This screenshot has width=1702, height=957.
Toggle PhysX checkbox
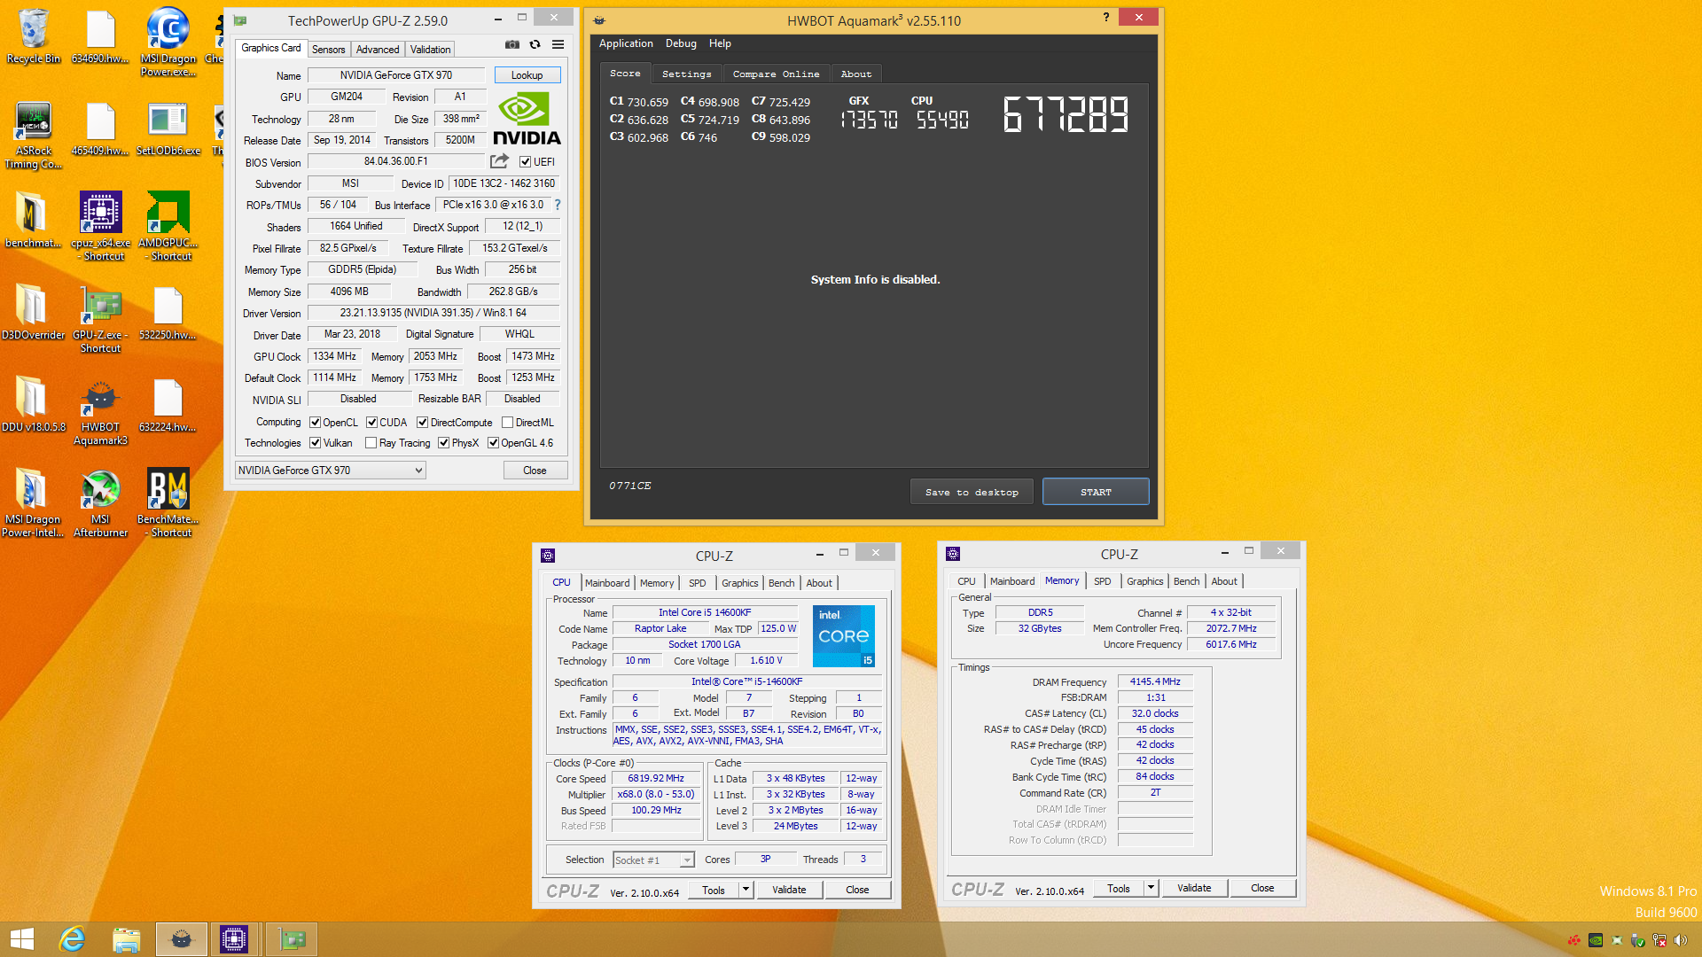pos(443,443)
